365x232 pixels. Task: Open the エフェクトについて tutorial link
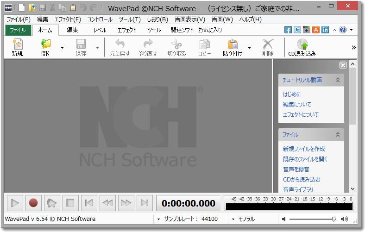tap(301, 115)
